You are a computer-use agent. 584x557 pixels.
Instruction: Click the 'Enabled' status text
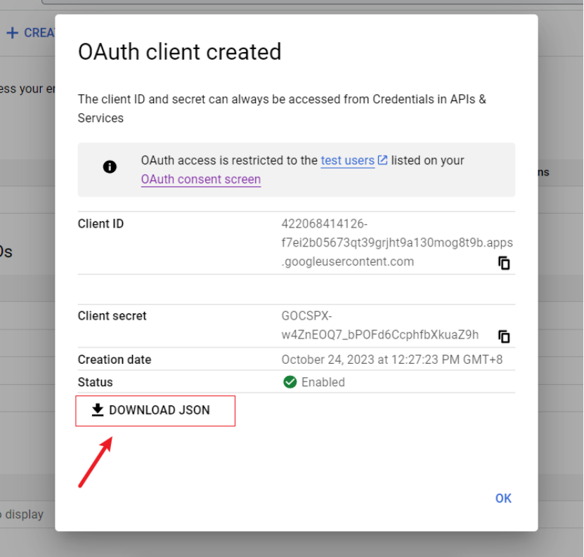pos(323,382)
